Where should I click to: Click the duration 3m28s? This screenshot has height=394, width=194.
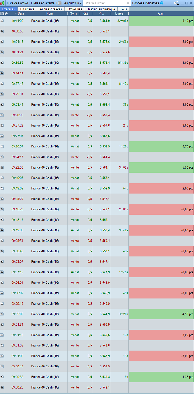(123, 314)
